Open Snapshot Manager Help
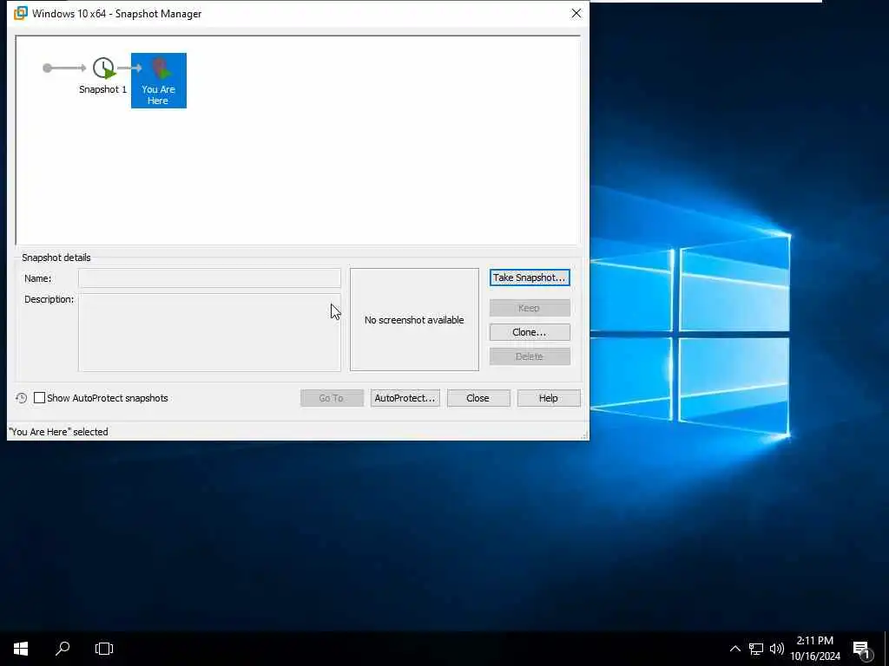Viewport: 889px width, 666px height. (549, 398)
